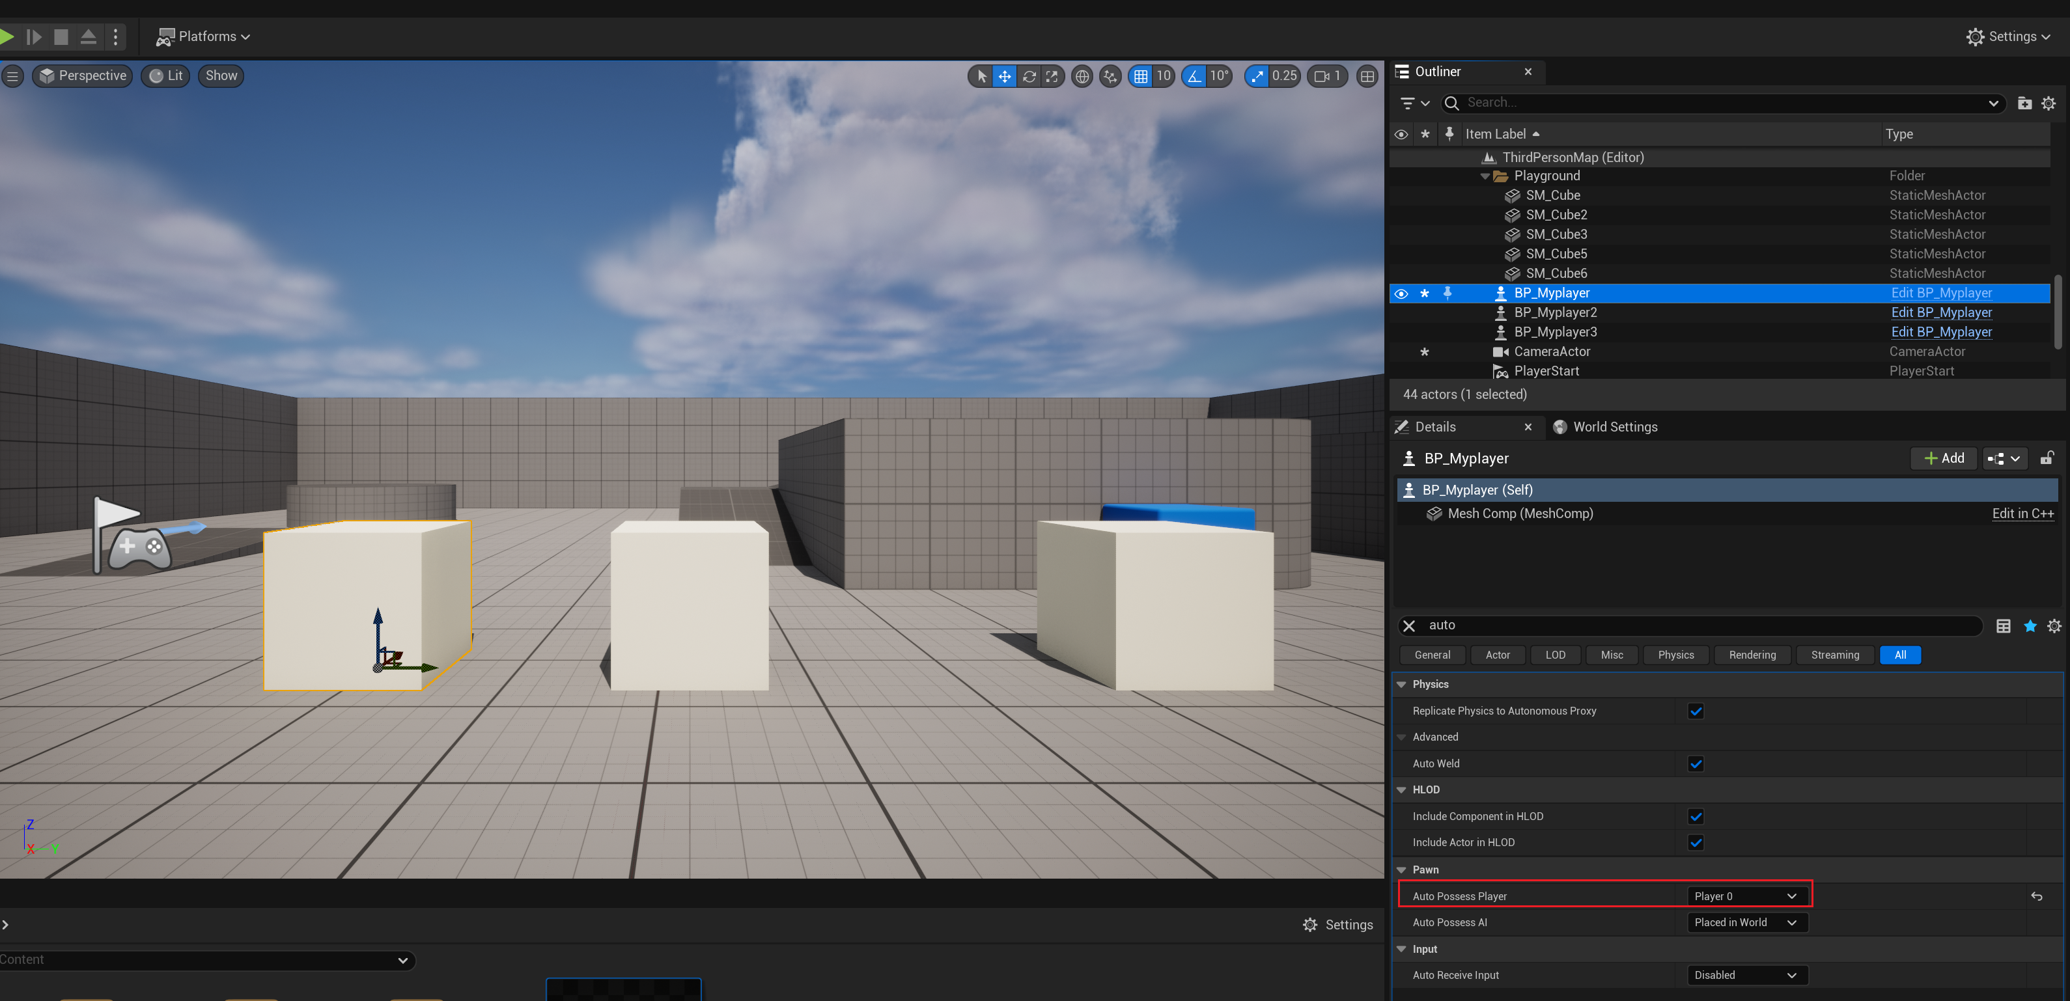Toggle rotation angle snapping icon
This screenshot has height=1001, width=2070.
click(x=1194, y=76)
